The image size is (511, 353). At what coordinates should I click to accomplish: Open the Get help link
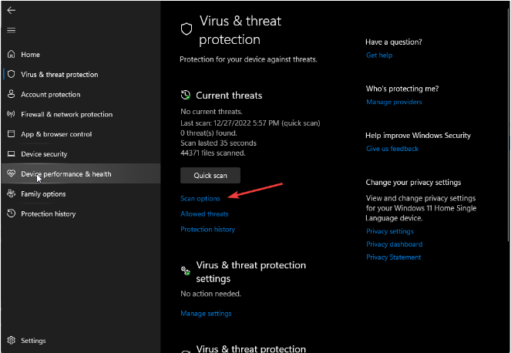(379, 55)
